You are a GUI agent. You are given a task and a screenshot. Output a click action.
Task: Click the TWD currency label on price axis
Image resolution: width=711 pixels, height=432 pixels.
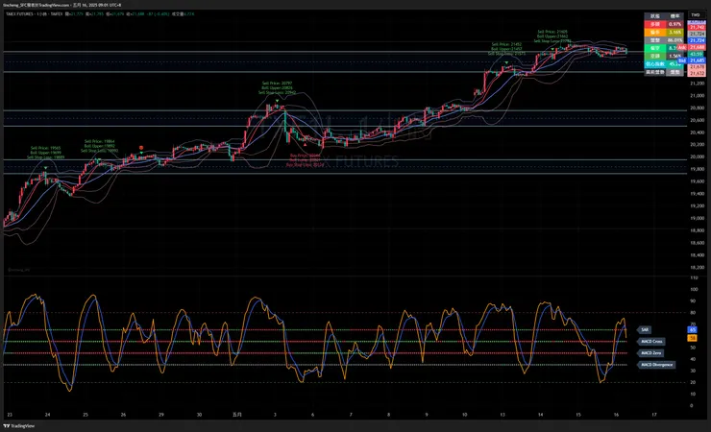click(x=696, y=15)
